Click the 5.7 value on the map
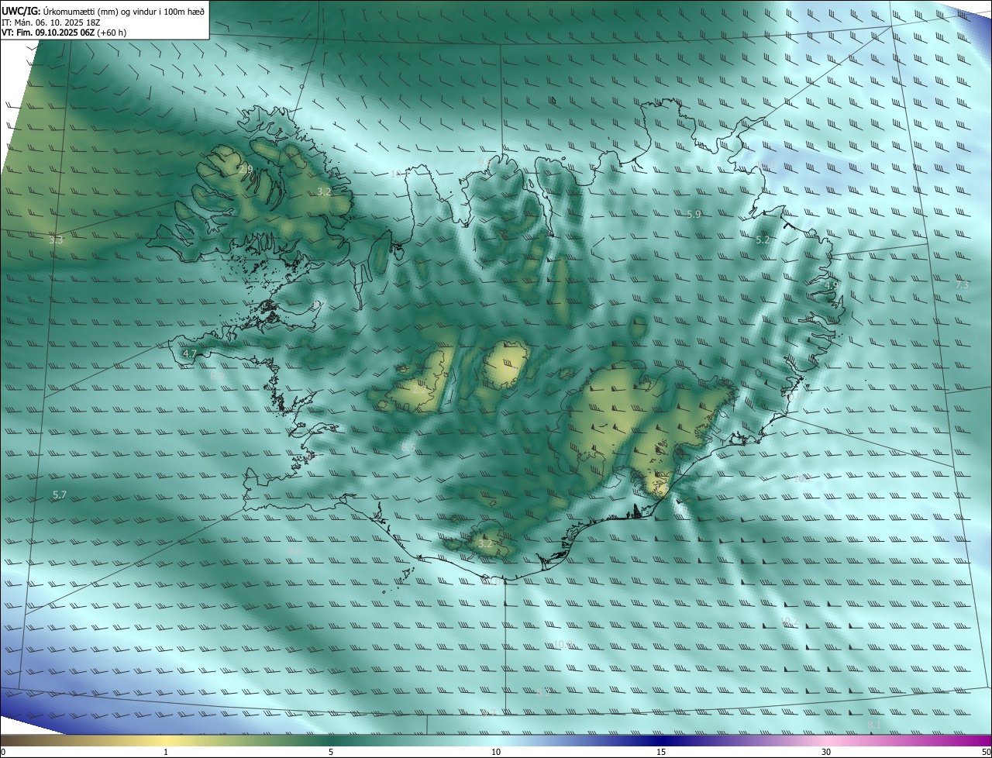 pos(60,494)
